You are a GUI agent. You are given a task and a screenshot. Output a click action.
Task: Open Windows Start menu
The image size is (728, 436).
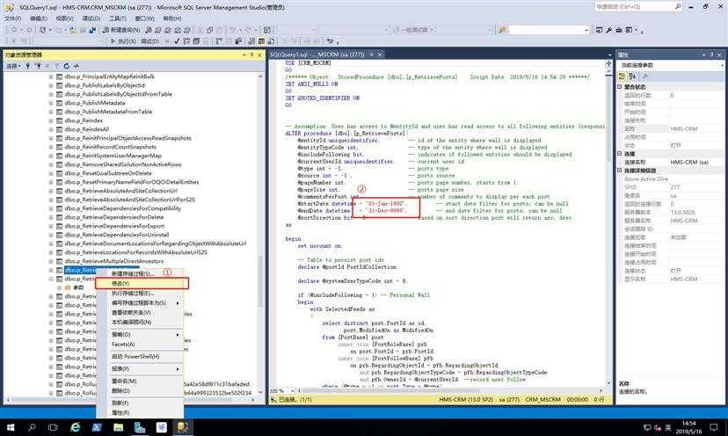[x=10, y=427]
